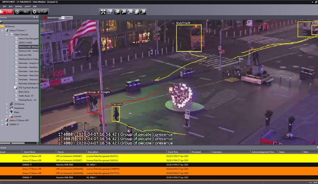Open the REC playback mode
The width and height of the screenshot is (318, 184).
coord(22,12)
